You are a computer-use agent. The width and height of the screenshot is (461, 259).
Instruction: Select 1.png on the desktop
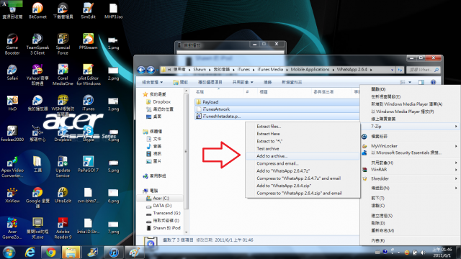pos(114,43)
